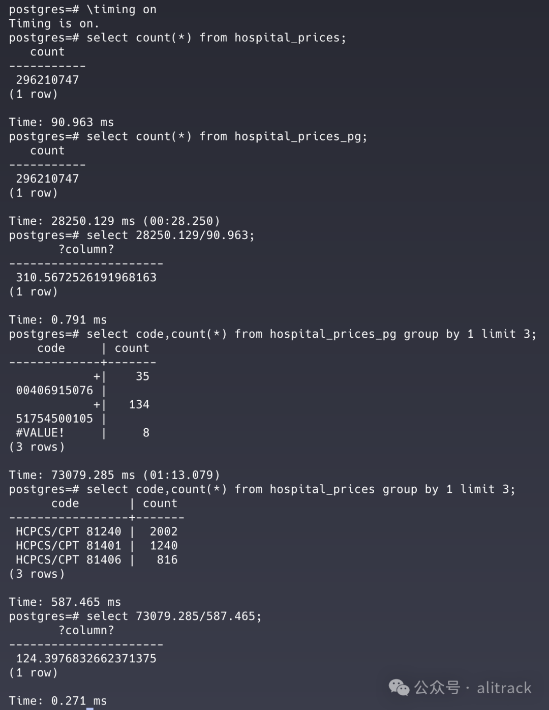This screenshot has width=549, height=710.
Task: Click the result value 310.5672526191968163
Action: tap(86, 277)
